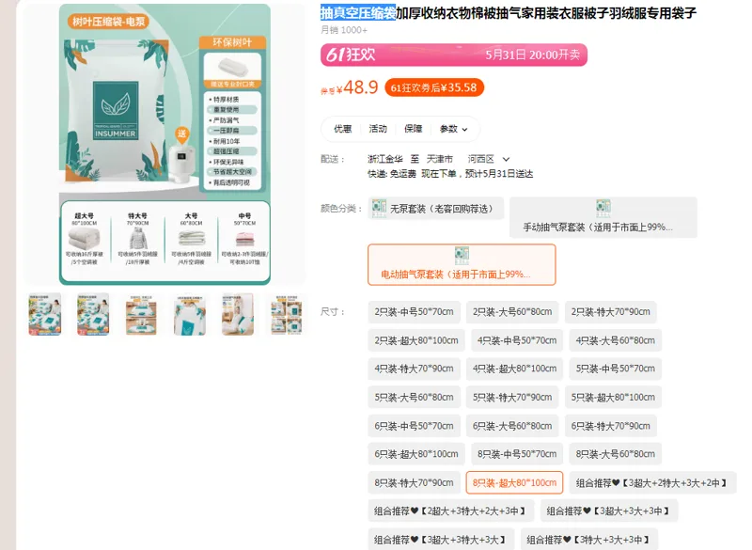Select size 5只装-特大70*90cm
The height and width of the screenshot is (550, 752).
click(x=512, y=398)
